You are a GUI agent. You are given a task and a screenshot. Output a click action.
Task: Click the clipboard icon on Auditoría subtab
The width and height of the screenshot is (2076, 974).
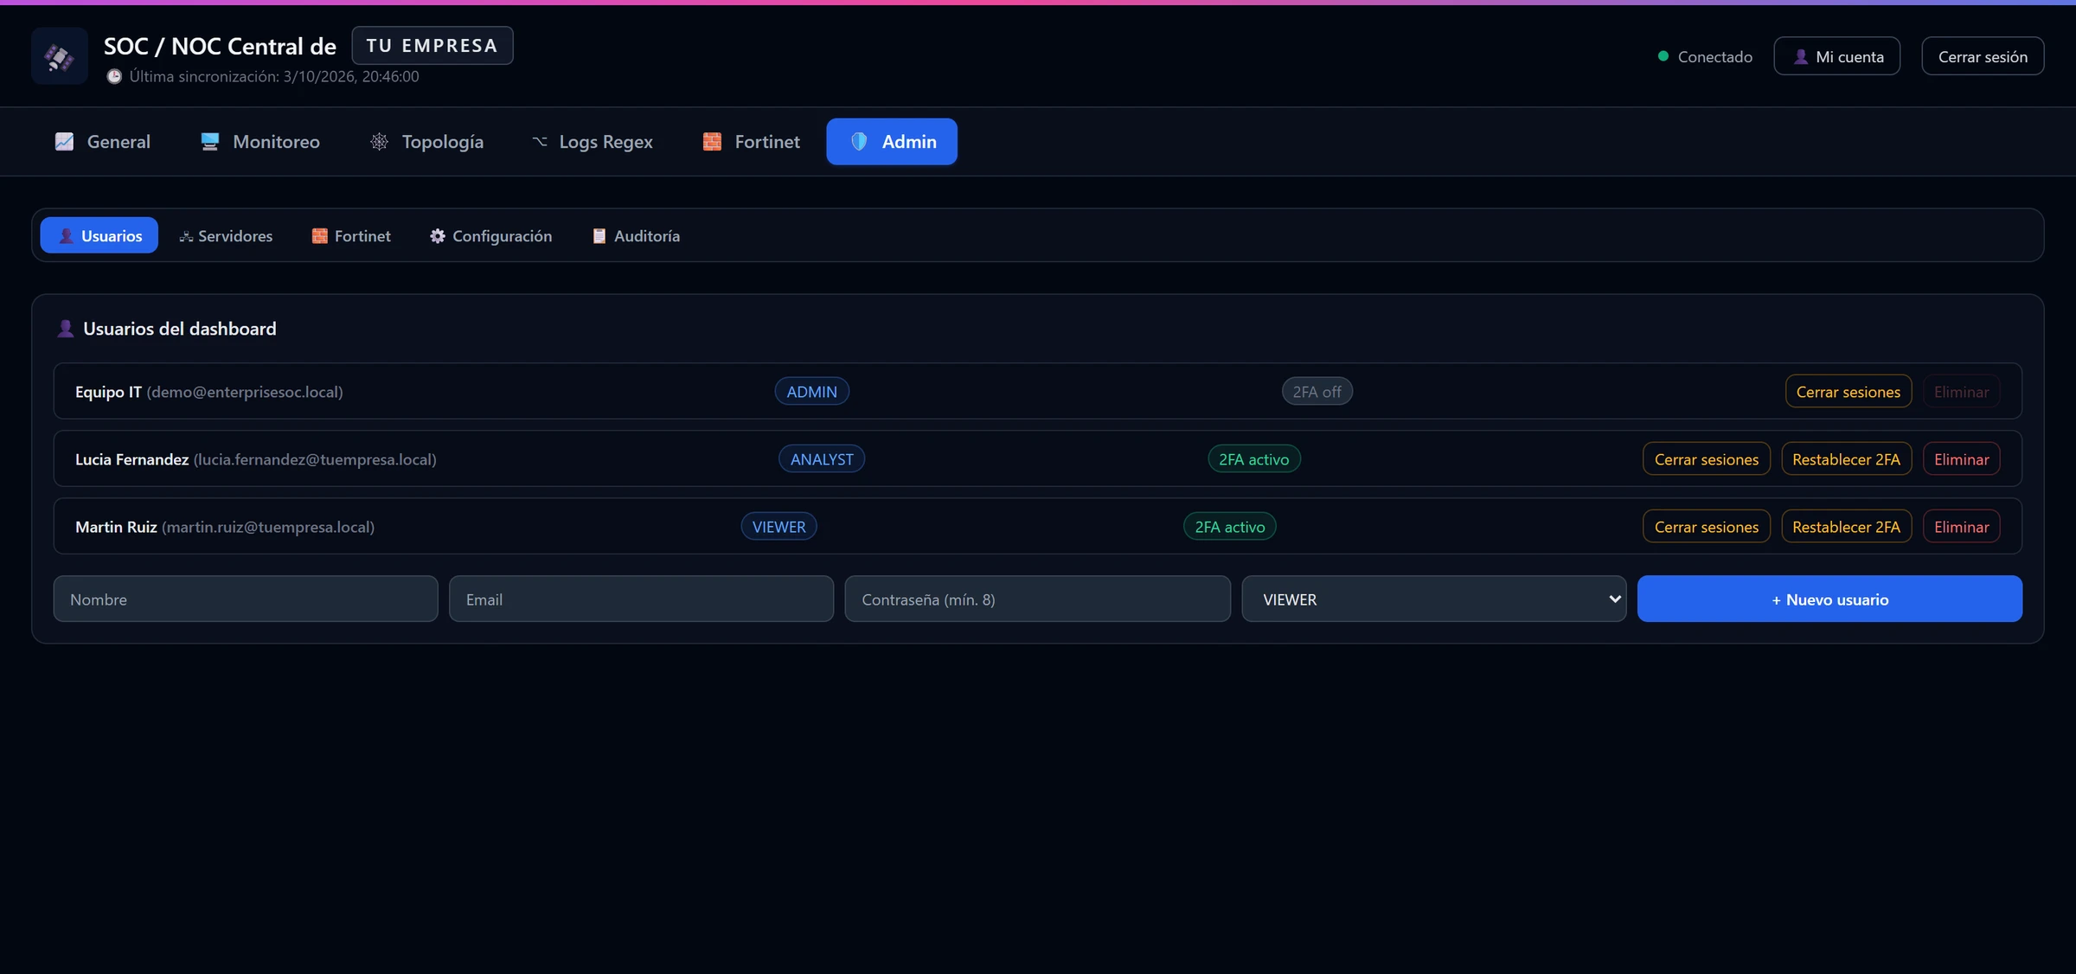(599, 236)
